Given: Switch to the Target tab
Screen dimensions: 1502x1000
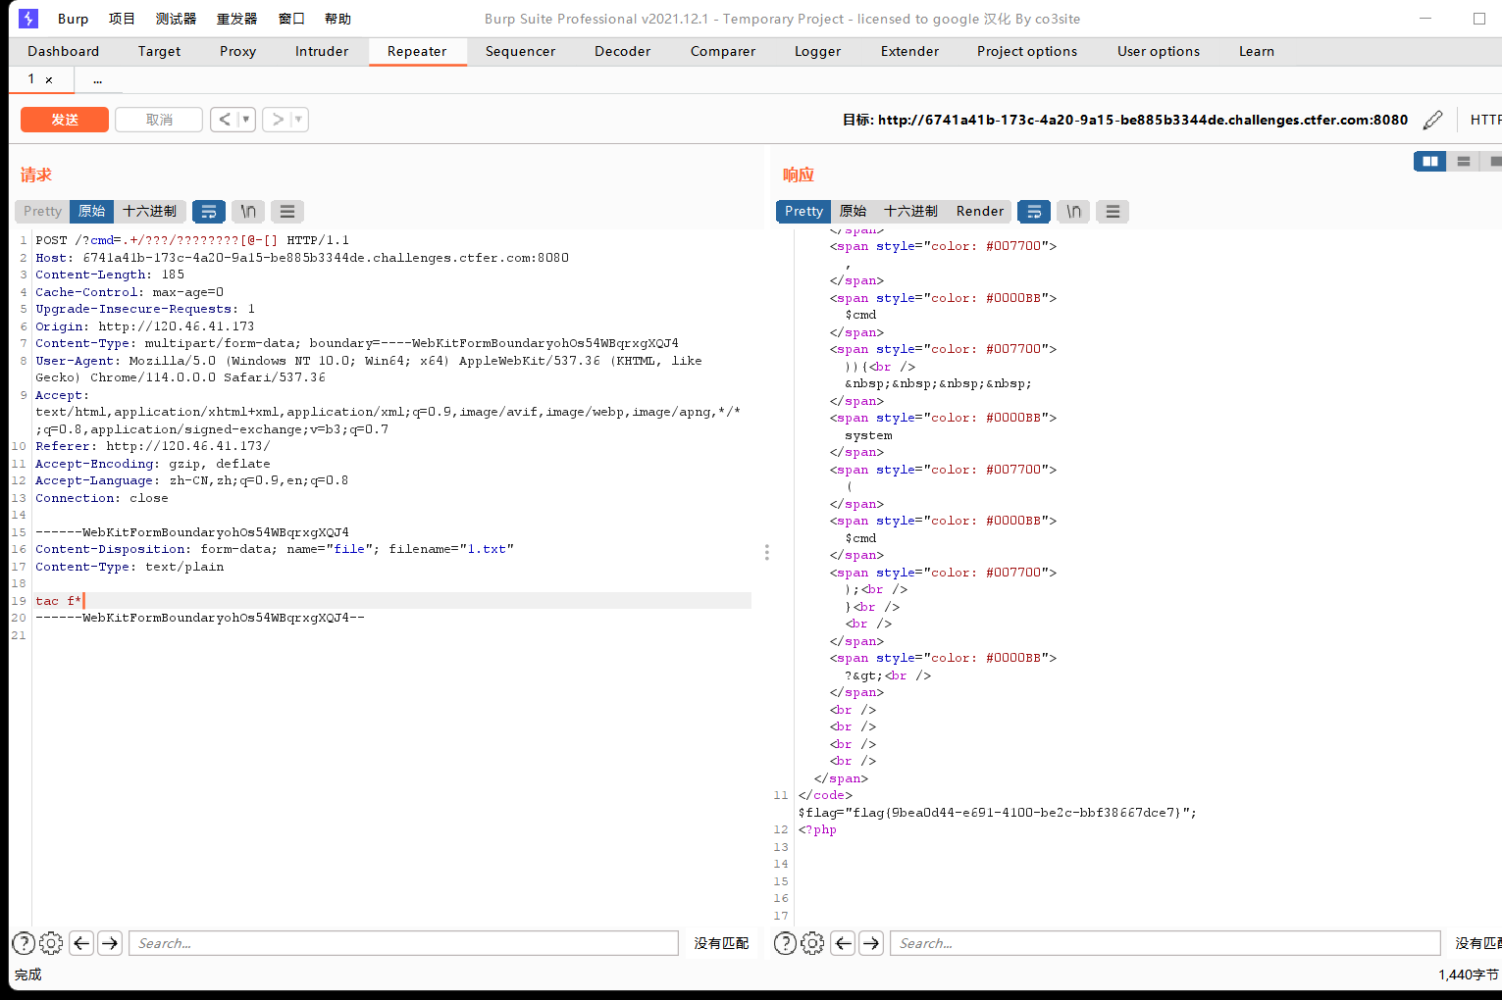Looking at the screenshot, I should point(159,51).
